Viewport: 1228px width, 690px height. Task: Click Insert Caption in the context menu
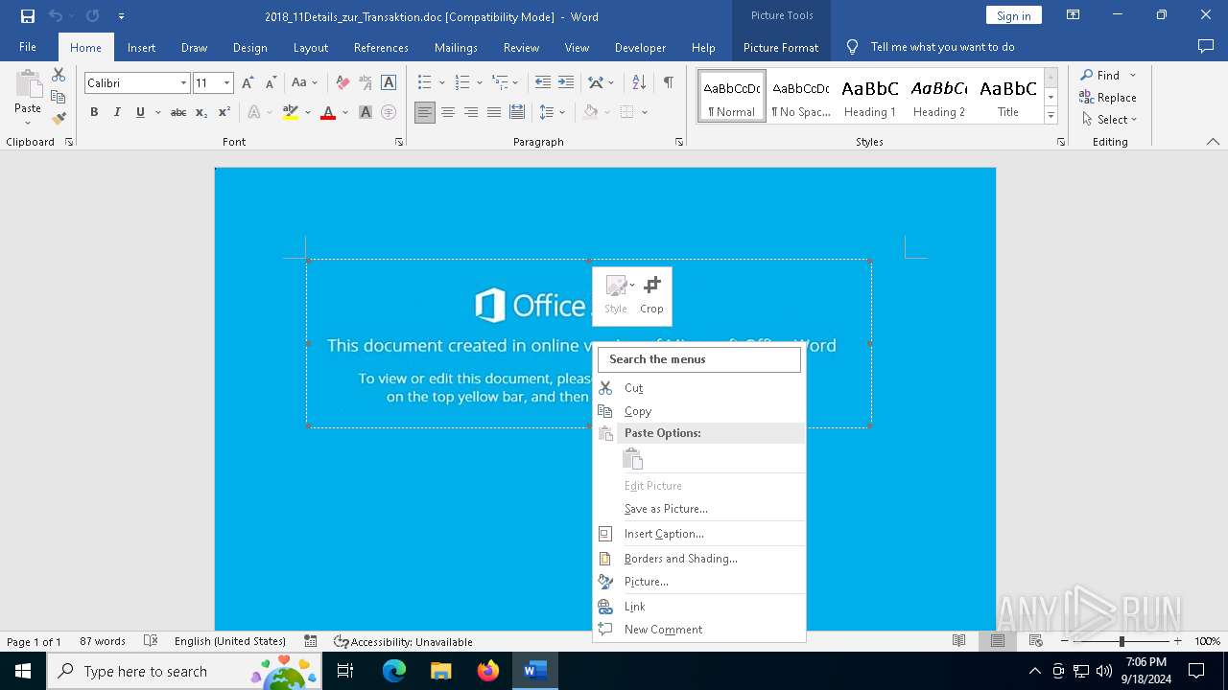coord(699,534)
